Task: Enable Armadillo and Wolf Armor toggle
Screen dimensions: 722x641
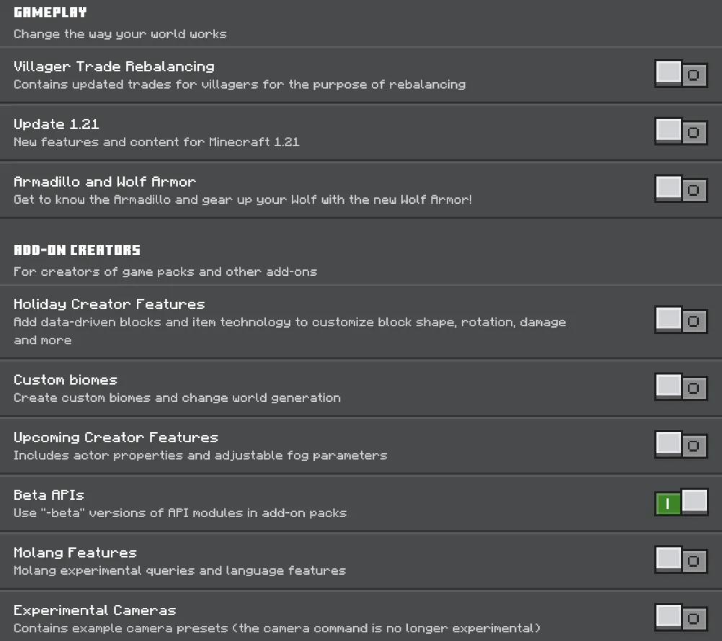Action: 681,189
